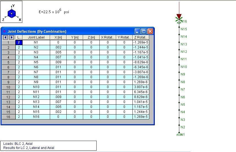This screenshot has width=236, height=152.
Task: Select the highlighted LC cell in row 1
Action: [x=19, y=42]
